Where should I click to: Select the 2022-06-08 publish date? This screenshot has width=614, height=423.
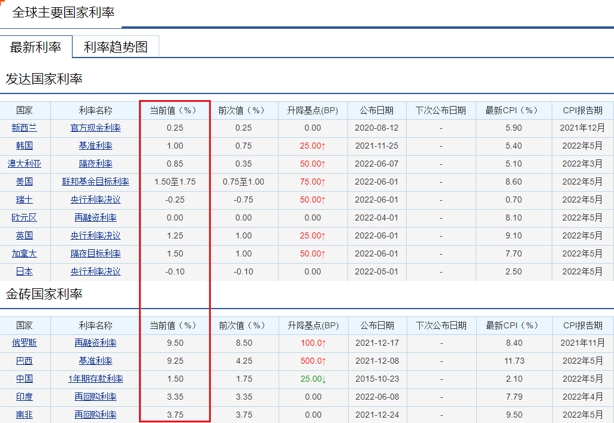point(377,397)
